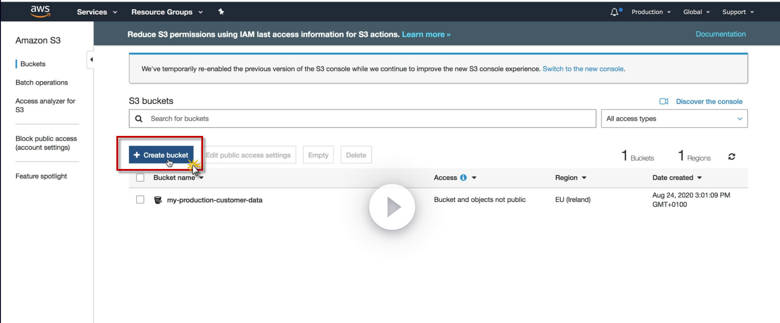Click the AWS logo icon
The width and height of the screenshot is (780, 323).
(40, 11)
